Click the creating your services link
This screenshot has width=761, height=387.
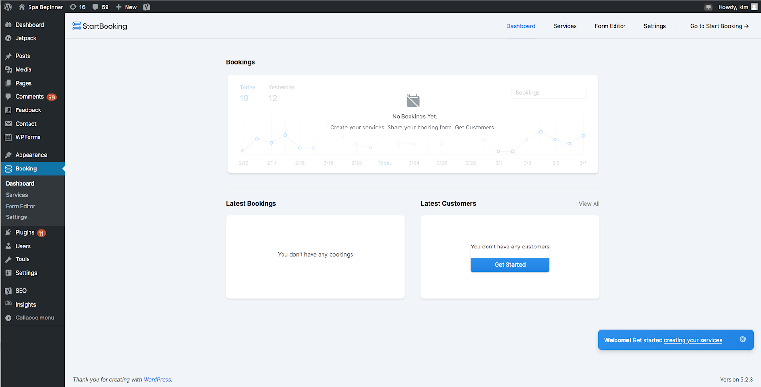pyautogui.click(x=693, y=340)
